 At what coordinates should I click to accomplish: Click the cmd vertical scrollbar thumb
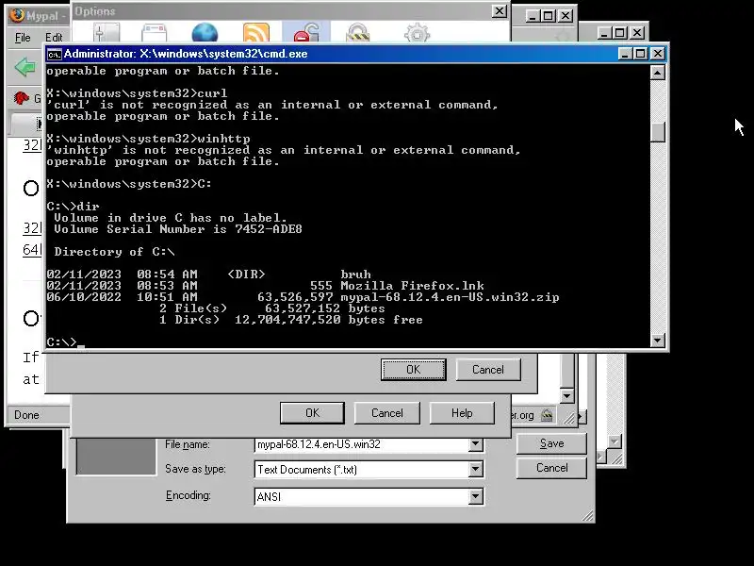658,131
